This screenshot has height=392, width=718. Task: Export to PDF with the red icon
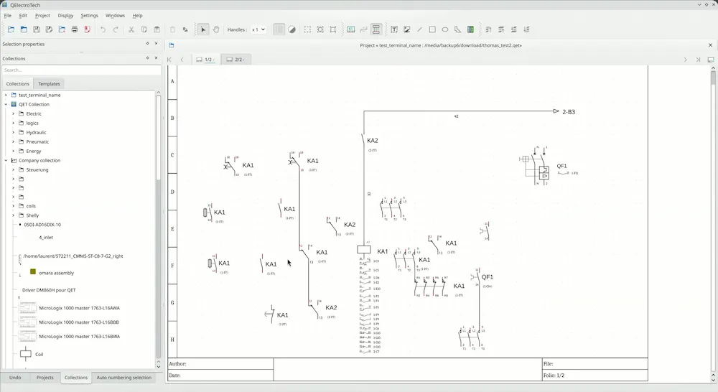tap(87, 29)
